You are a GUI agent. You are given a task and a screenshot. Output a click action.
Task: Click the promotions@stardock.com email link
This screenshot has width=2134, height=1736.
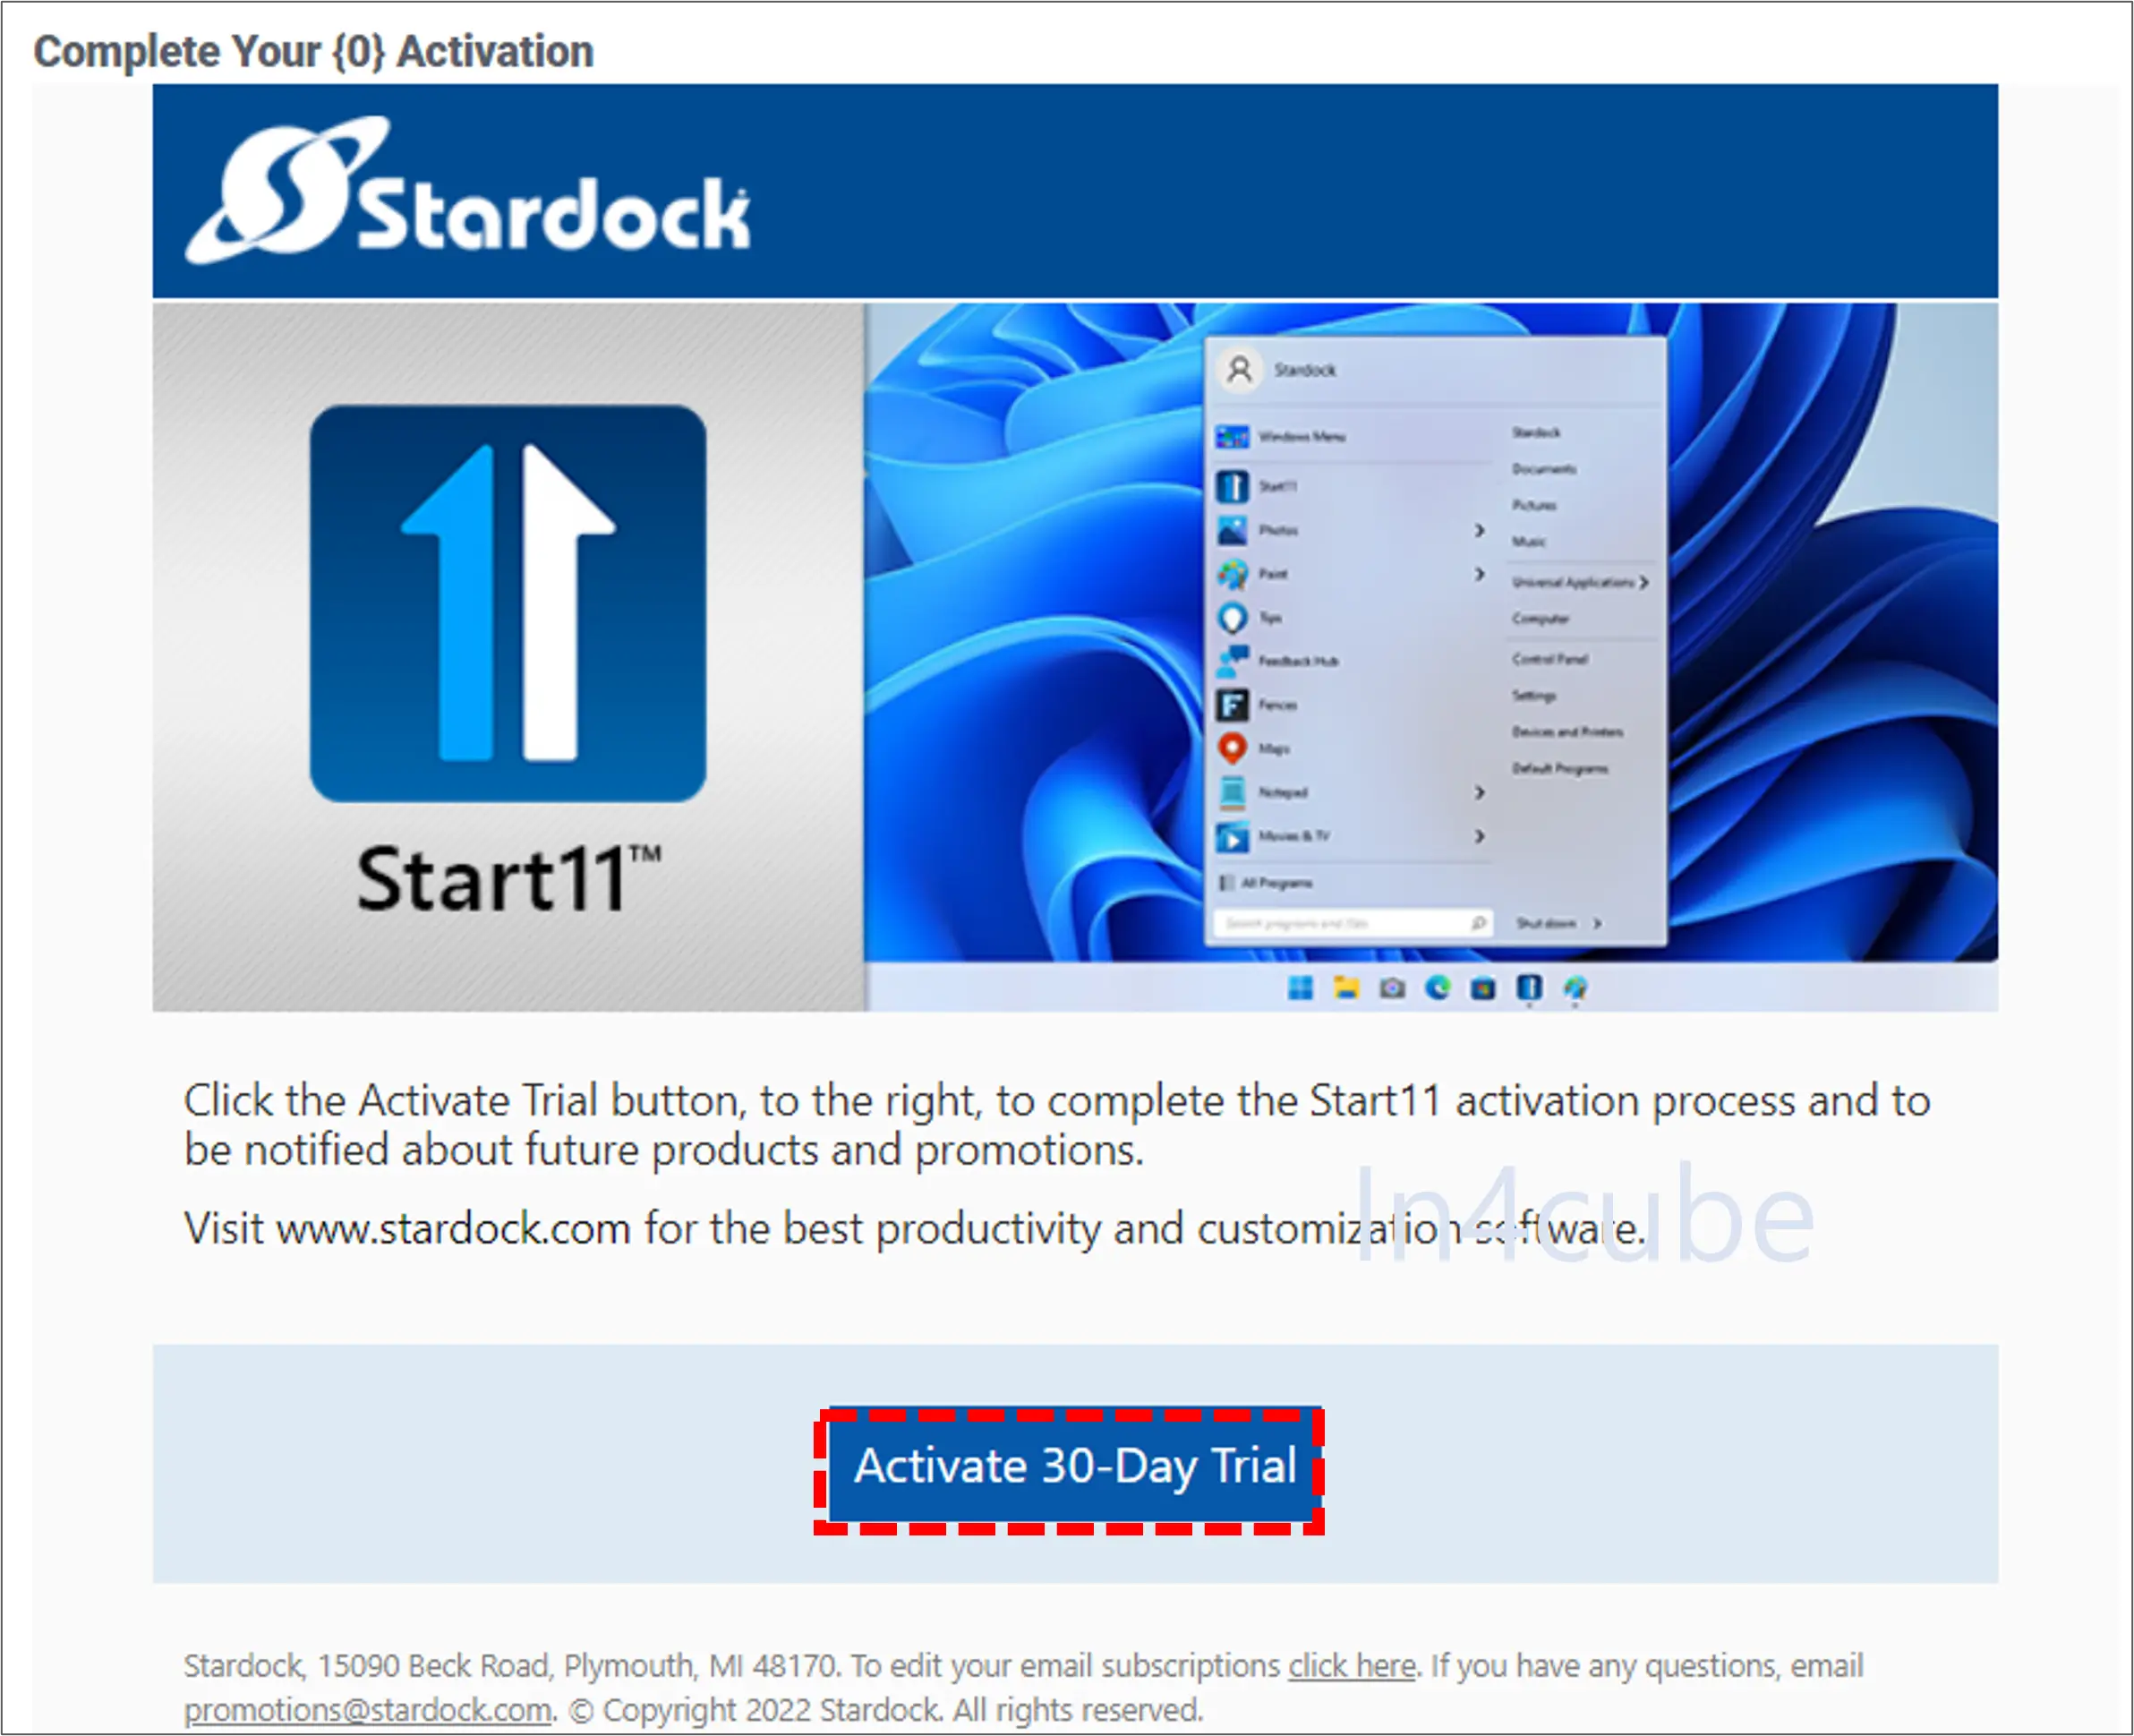369,1710
